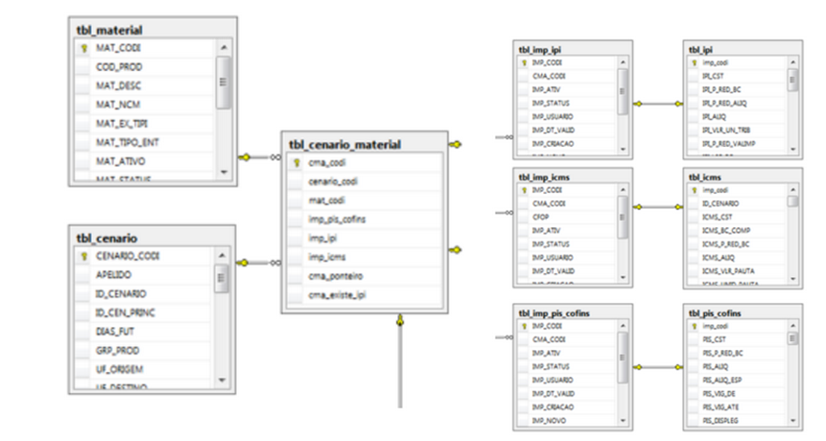Select the APELIDO column in tbl_cenario
Screen dimensions: 826x441
point(144,275)
